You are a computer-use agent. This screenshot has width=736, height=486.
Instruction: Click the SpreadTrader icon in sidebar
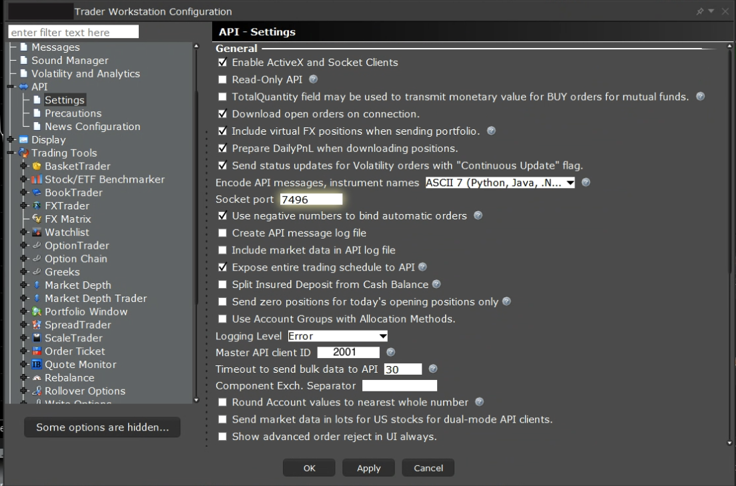[37, 325]
